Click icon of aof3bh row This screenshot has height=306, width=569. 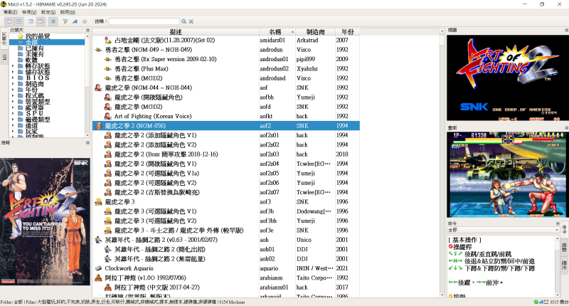pos(108,221)
